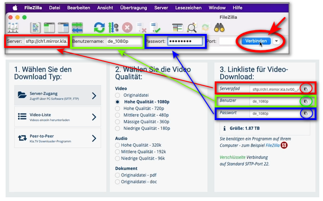Screen dimensions: 323x201
Task: Toggle the transfer queue view icon
Action: 76,28
